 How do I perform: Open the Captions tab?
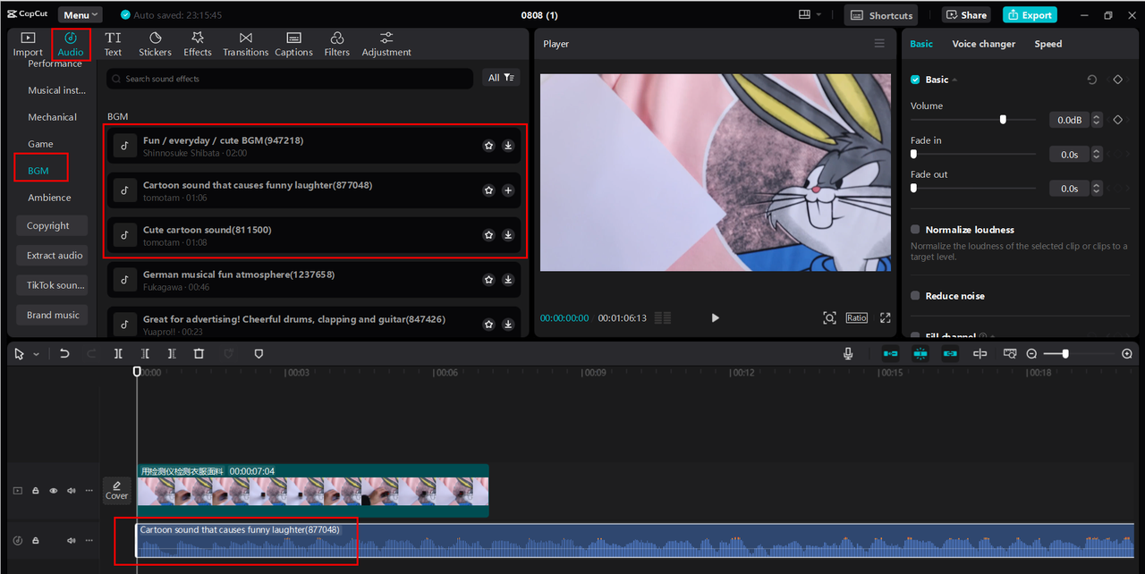click(x=293, y=44)
